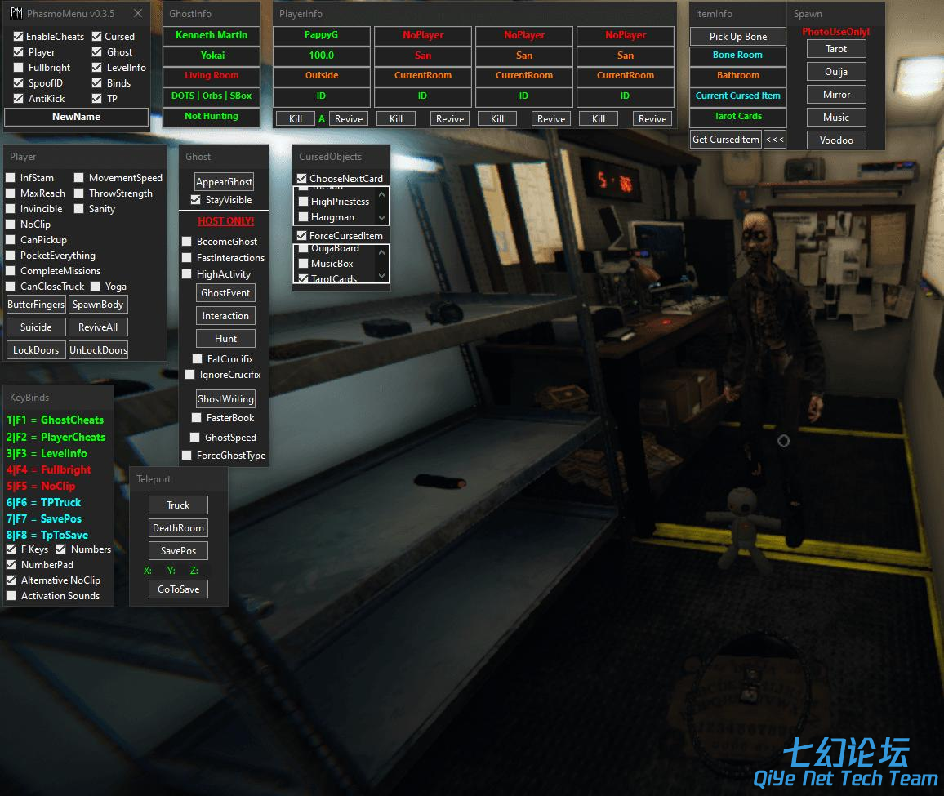944x796 pixels.
Task: Enable the InfStam checkbox
Action: 11,178
